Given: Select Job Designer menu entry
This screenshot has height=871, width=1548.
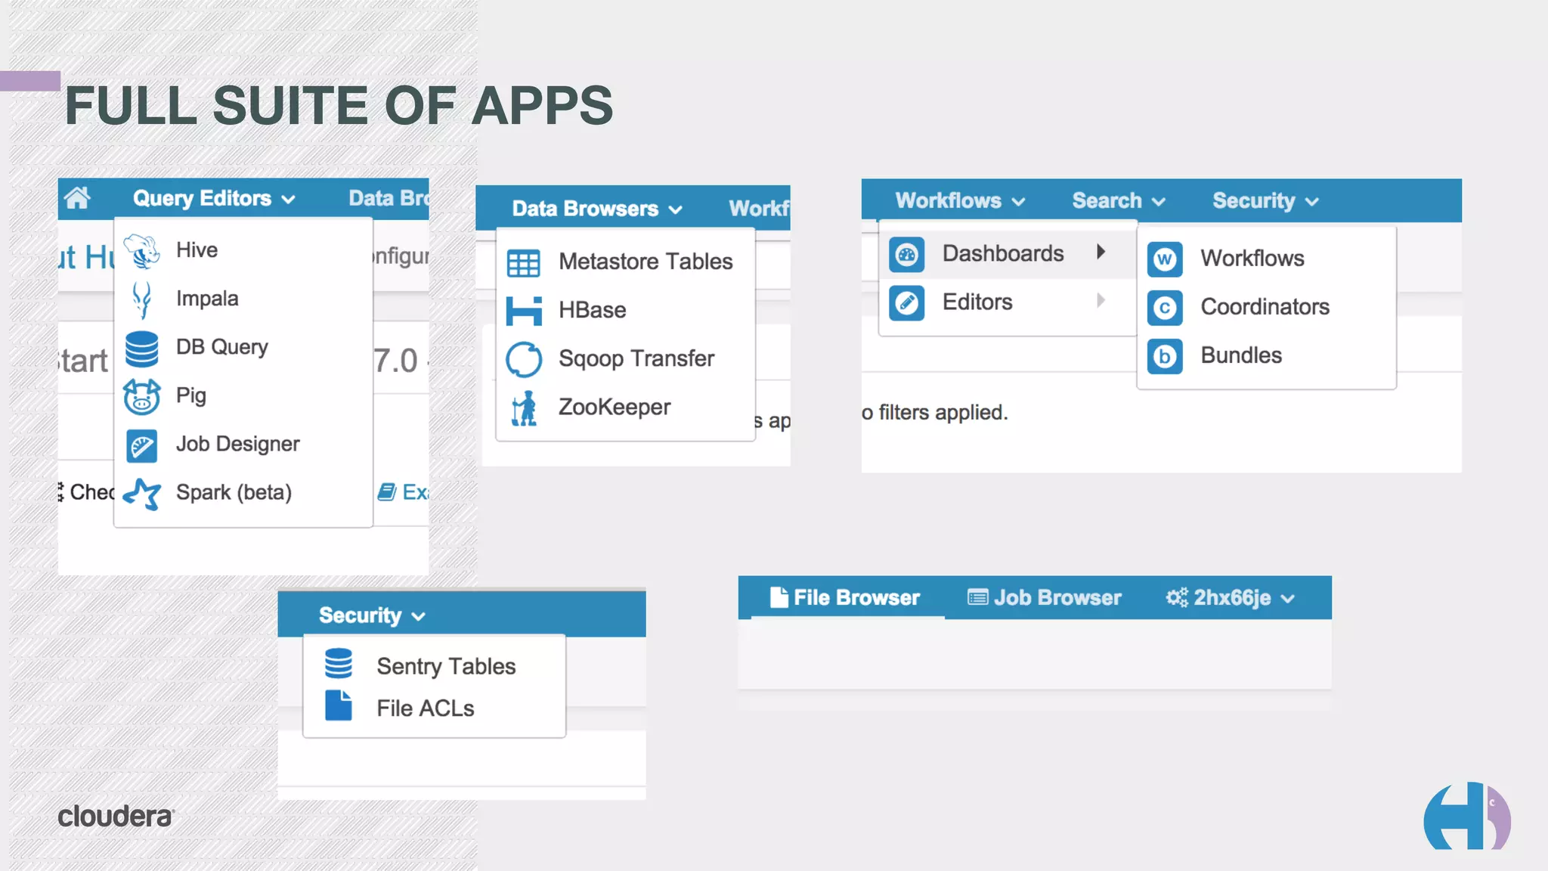Looking at the screenshot, I should pyautogui.click(x=243, y=444).
